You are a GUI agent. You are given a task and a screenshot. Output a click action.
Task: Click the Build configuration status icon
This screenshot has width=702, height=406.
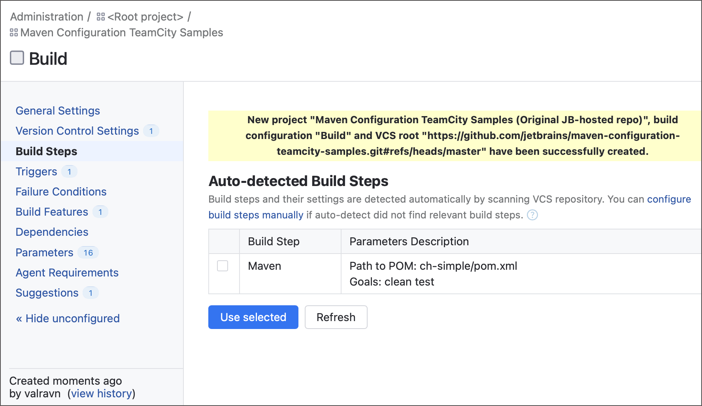17,58
